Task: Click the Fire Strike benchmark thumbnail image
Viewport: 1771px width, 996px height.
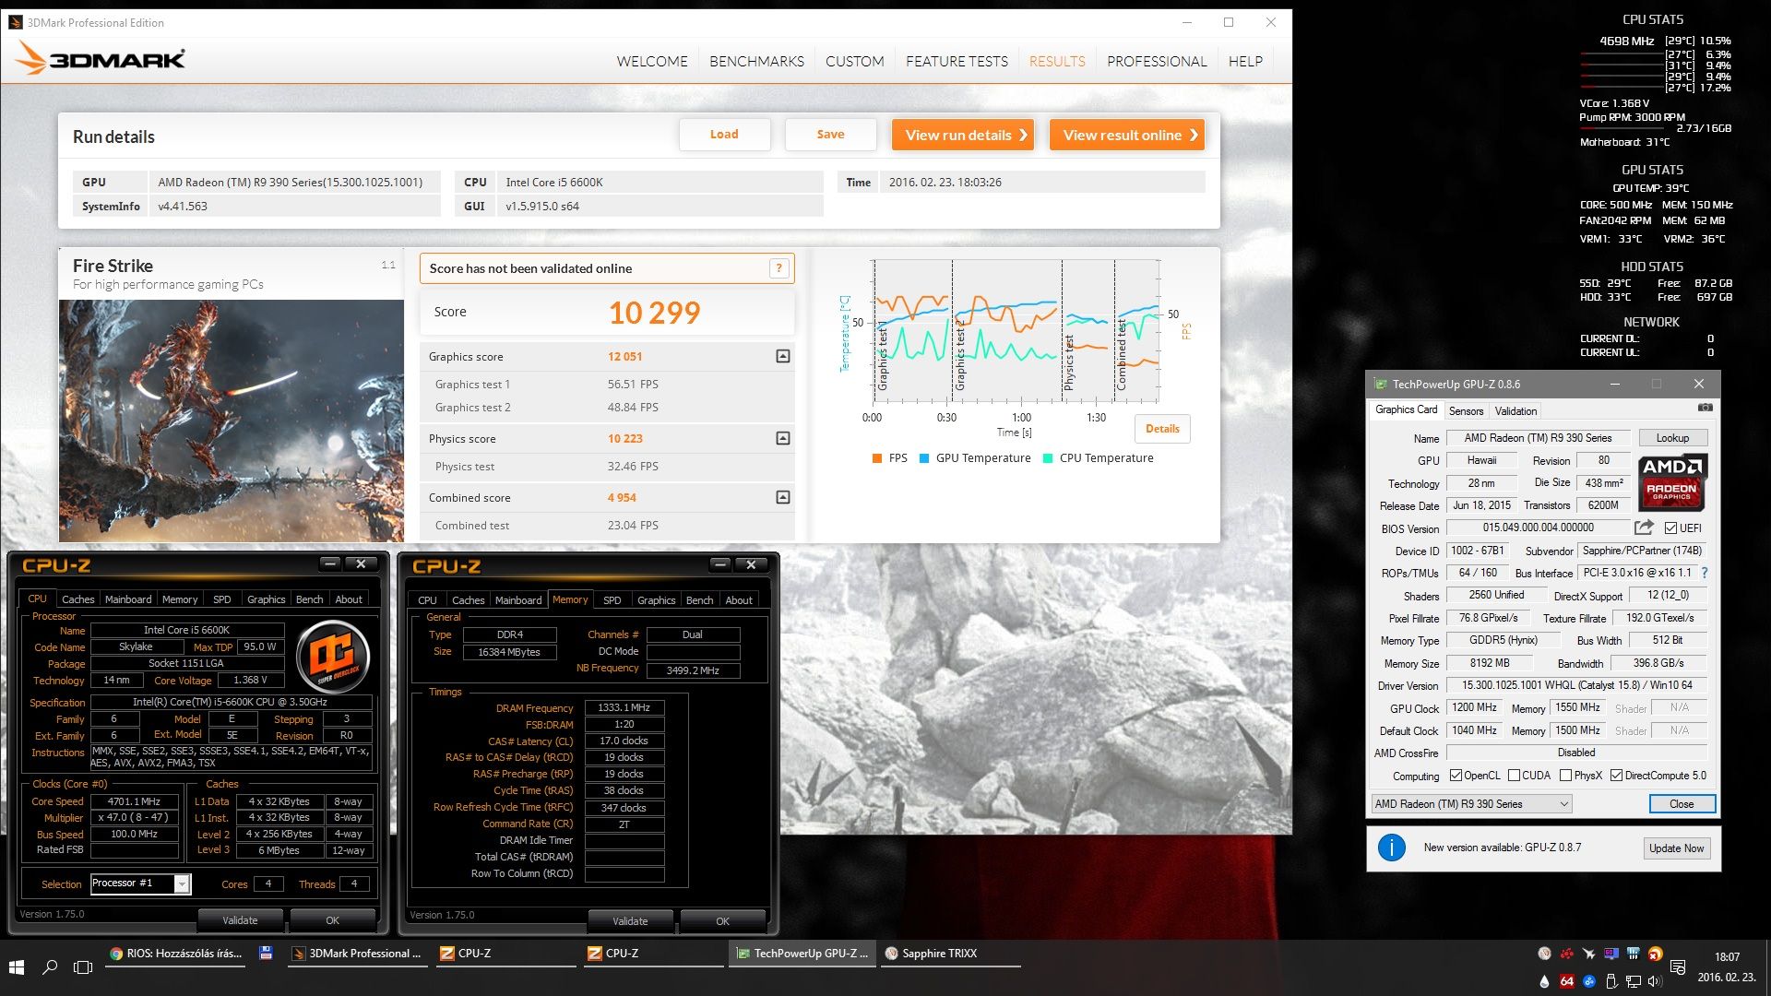Action: [x=231, y=420]
